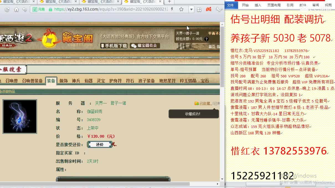Click the necklace item thumbnail image
The height and width of the screenshot is (188, 335).
pos(20,116)
